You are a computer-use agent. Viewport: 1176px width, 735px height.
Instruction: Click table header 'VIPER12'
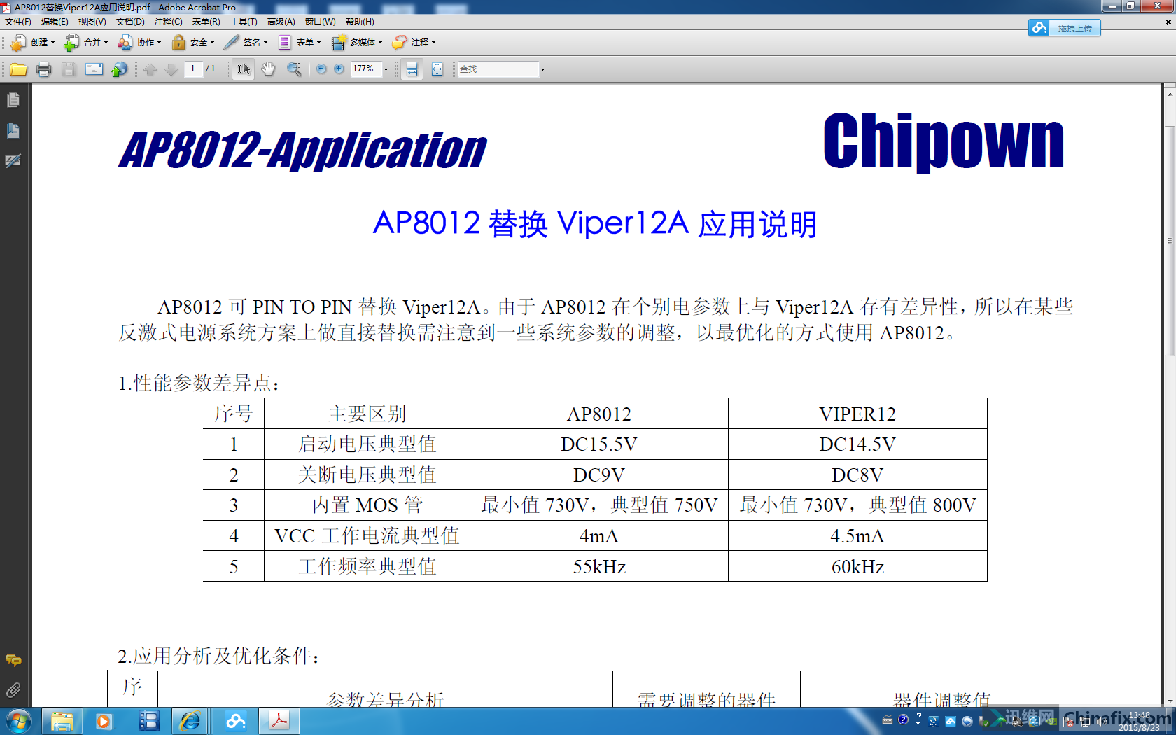click(x=857, y=414)
